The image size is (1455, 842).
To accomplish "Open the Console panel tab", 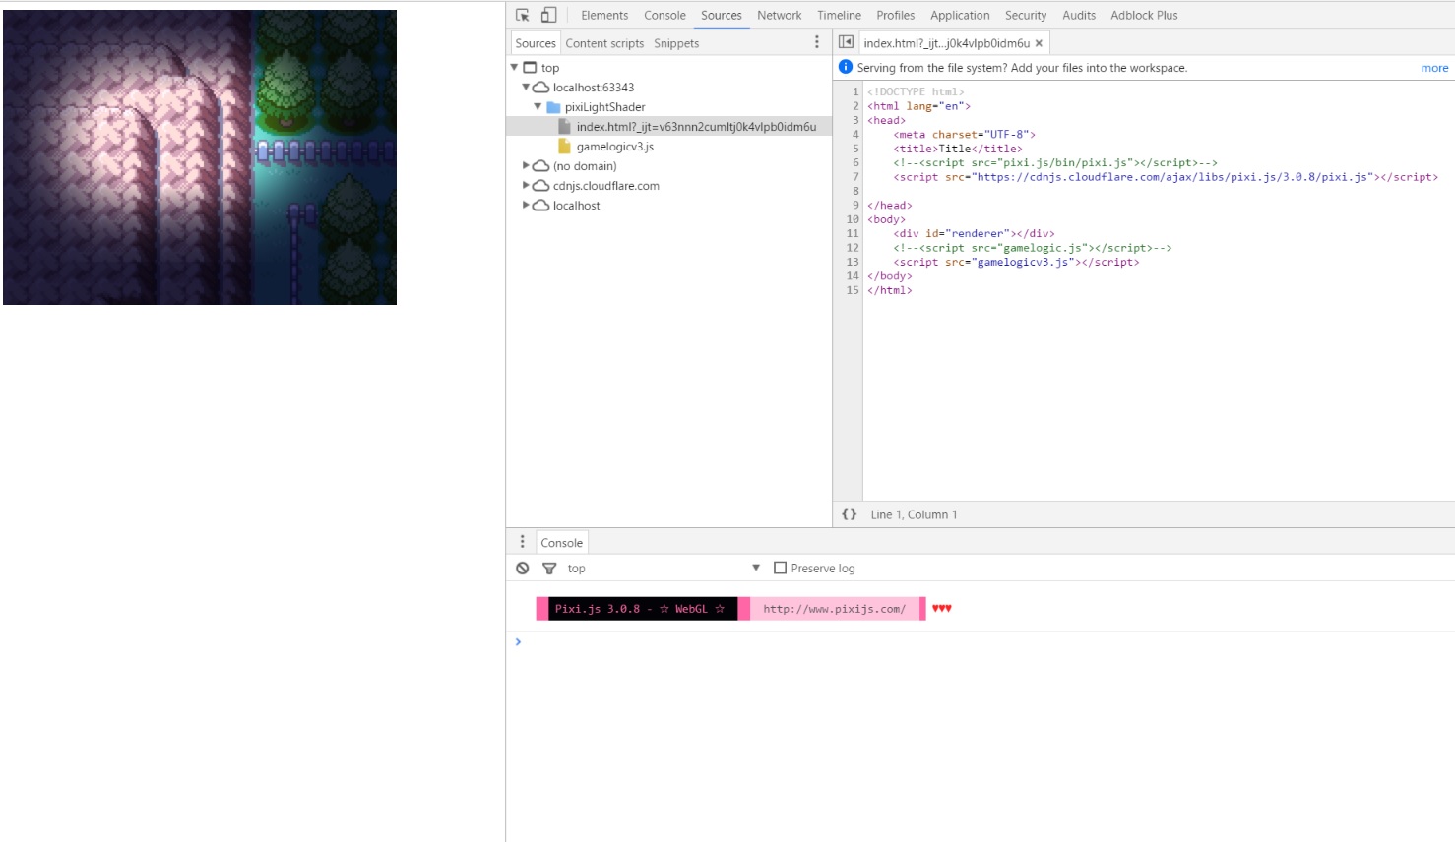I will pos(664,15).
